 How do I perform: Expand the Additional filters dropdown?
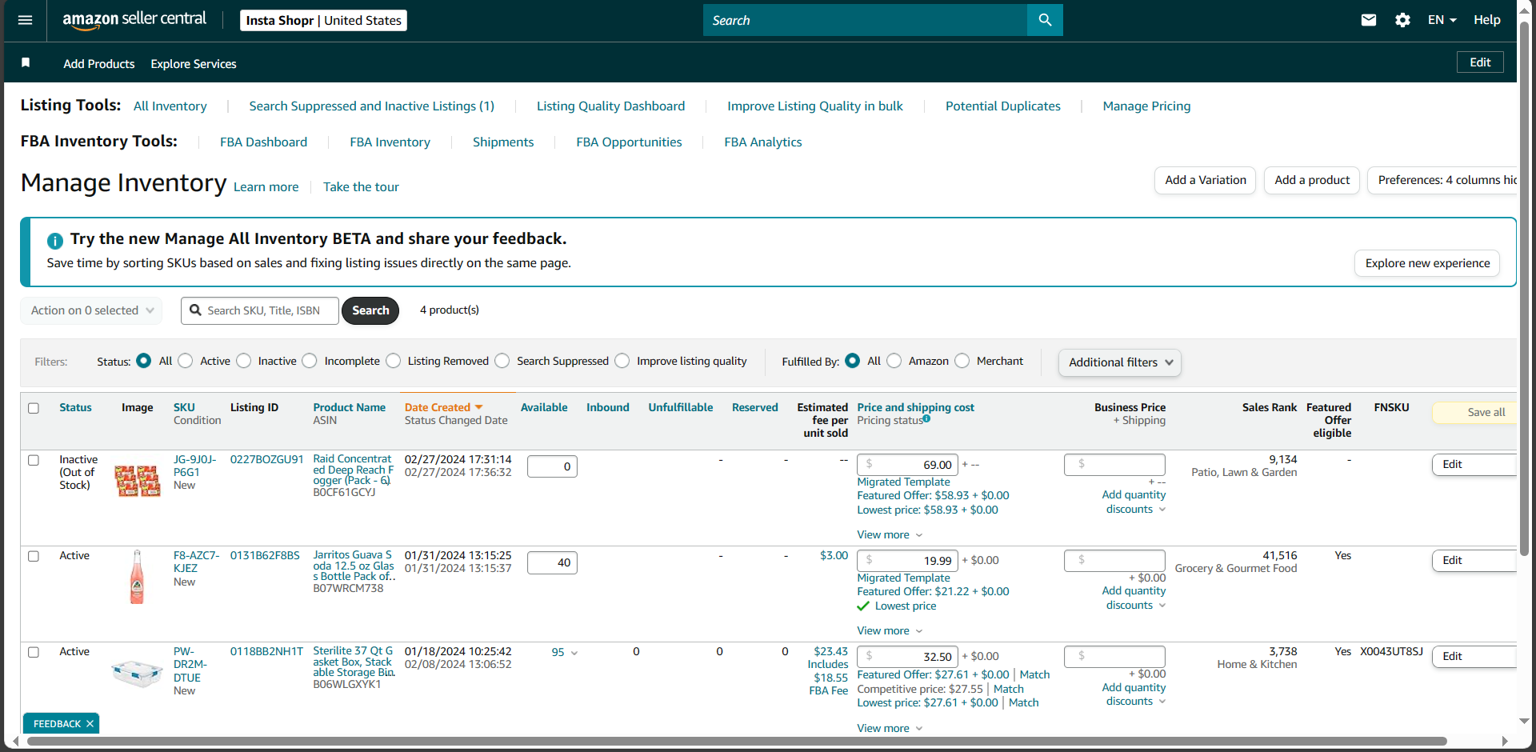(1119, 362)
